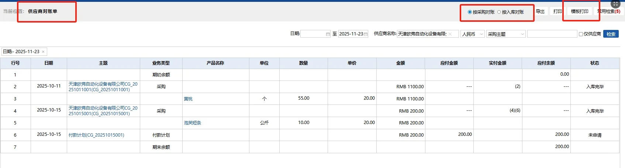Open purchase order link CG_20251011001
625x168 pixels.
[x=103, y=87]
